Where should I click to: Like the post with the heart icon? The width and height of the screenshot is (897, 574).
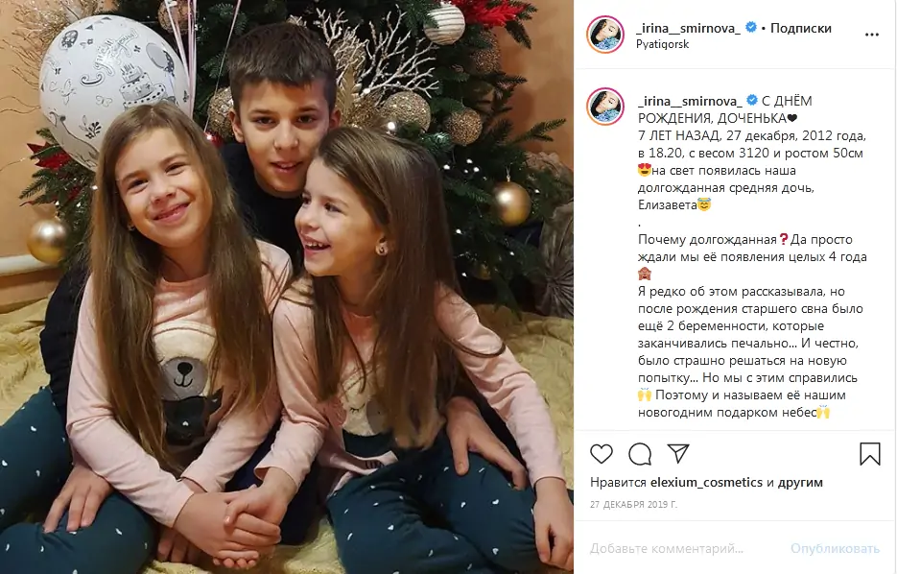(x=602, y=454)
